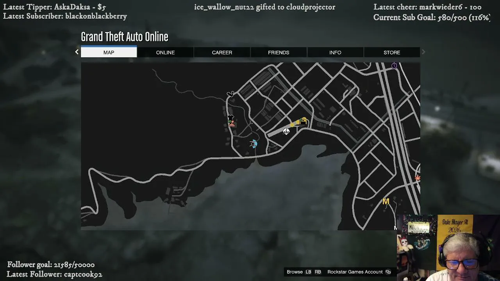Click the left arrow beside the MAP tab
This screenshot has height=281, width=500.
(x=77, y=52)
